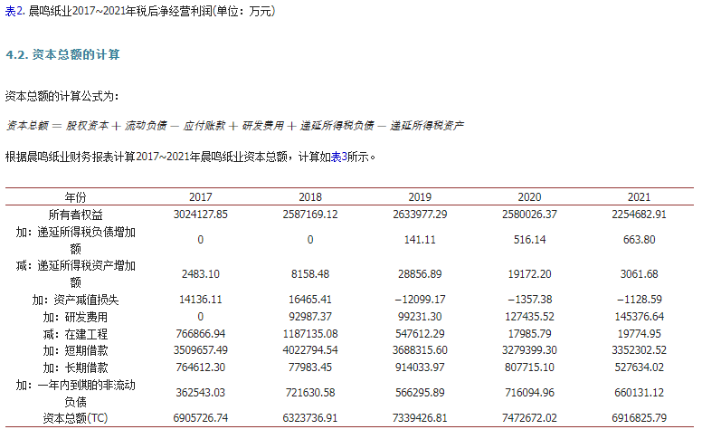Image resolution: width=702 pixels, height=439 pixels.
Task: Click the value 145376.64
Action: pos(640,317)
